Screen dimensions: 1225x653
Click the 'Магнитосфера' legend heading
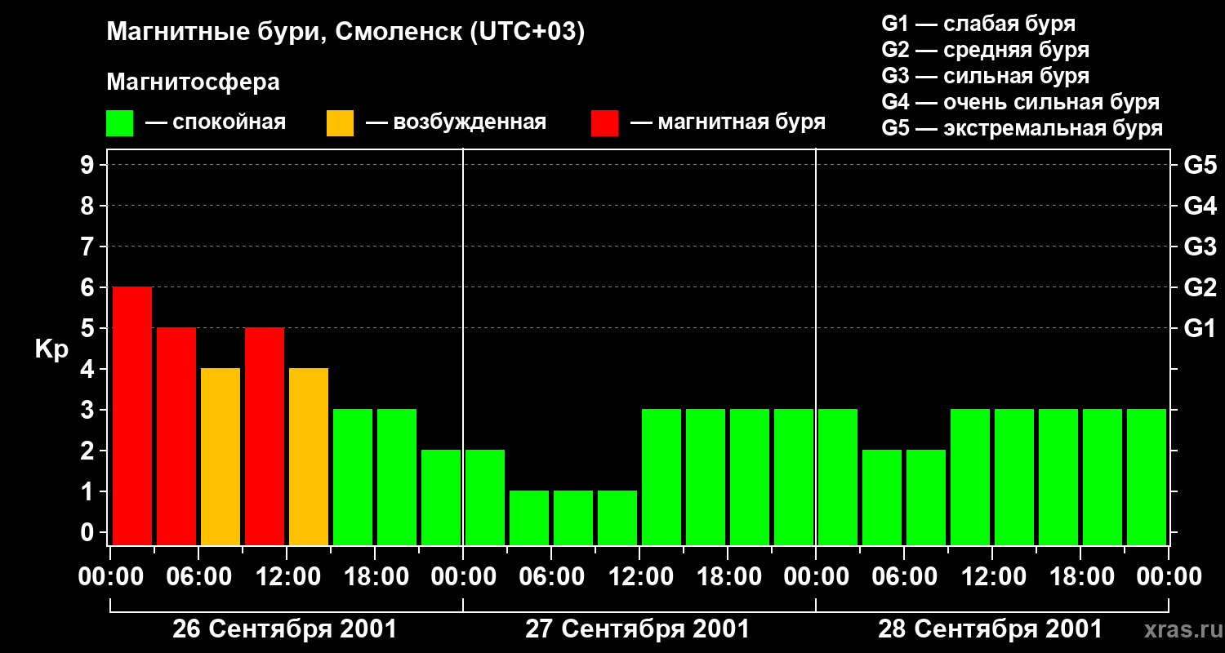click(x=193, y=82)
